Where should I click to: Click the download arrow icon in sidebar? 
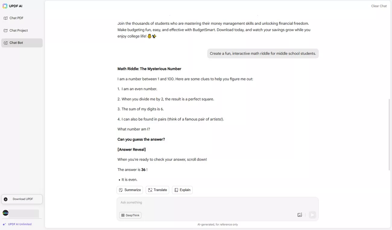coord(6,199)
